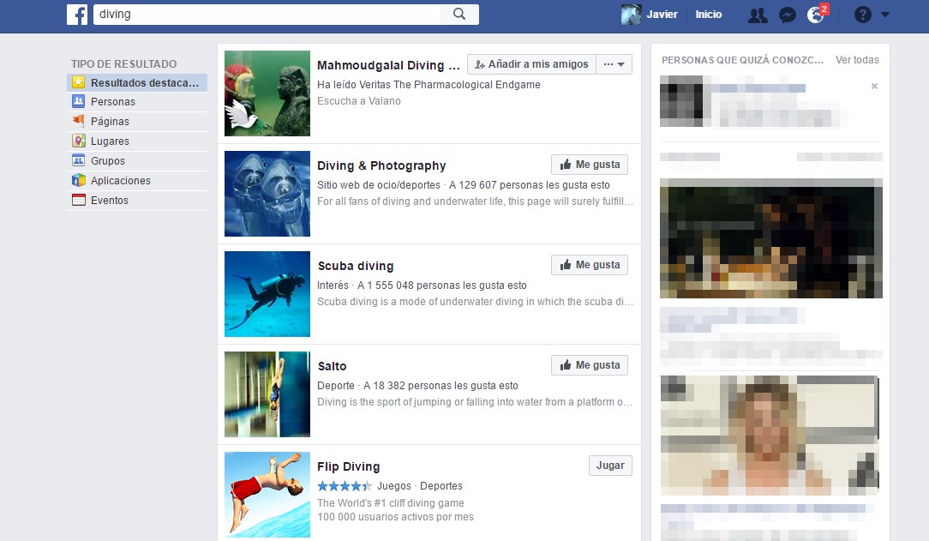
Task: Click 'Ha leído Veritas The Pharmacological Endgame'
Action: coord(429,85)
